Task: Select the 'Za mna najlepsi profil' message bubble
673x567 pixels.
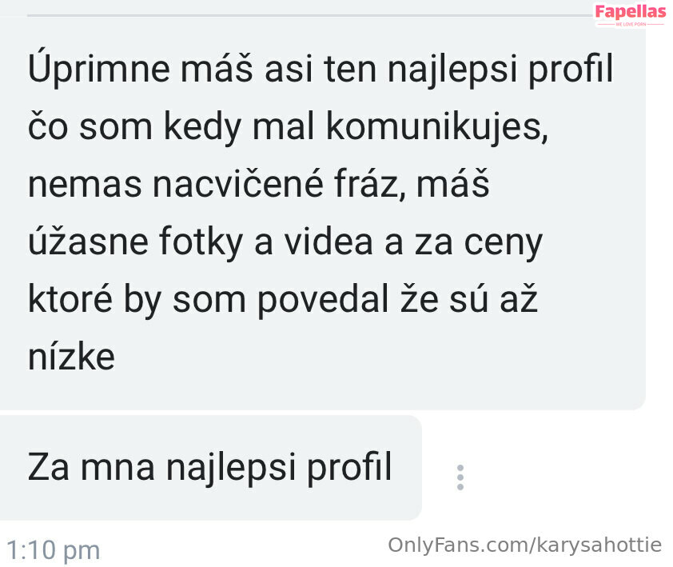Action: 210,468
